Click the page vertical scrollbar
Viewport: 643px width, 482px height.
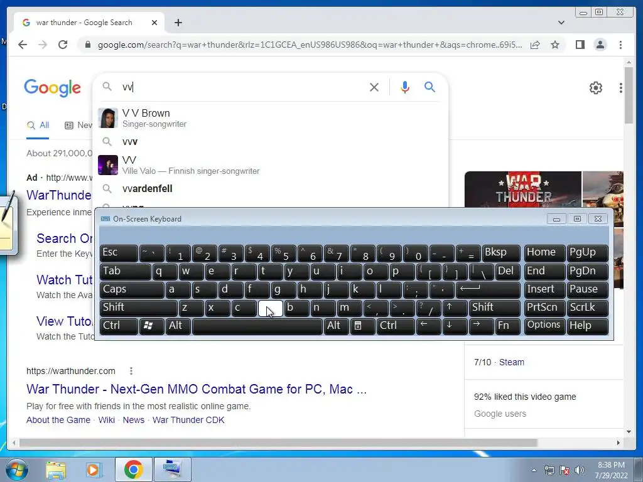(x=629, y=94)
